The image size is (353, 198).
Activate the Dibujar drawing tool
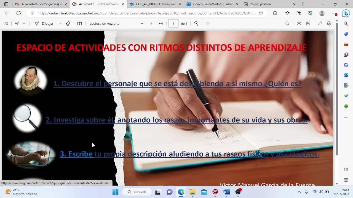click(44, 23)
